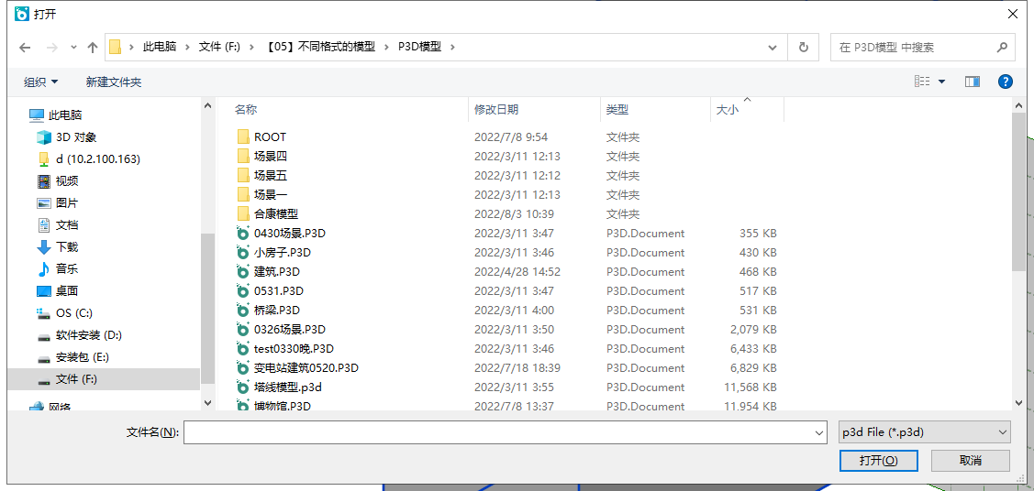Select 桥梁.P3D file icon
This screenshot has height=491, width=1034.
[244, 310]
